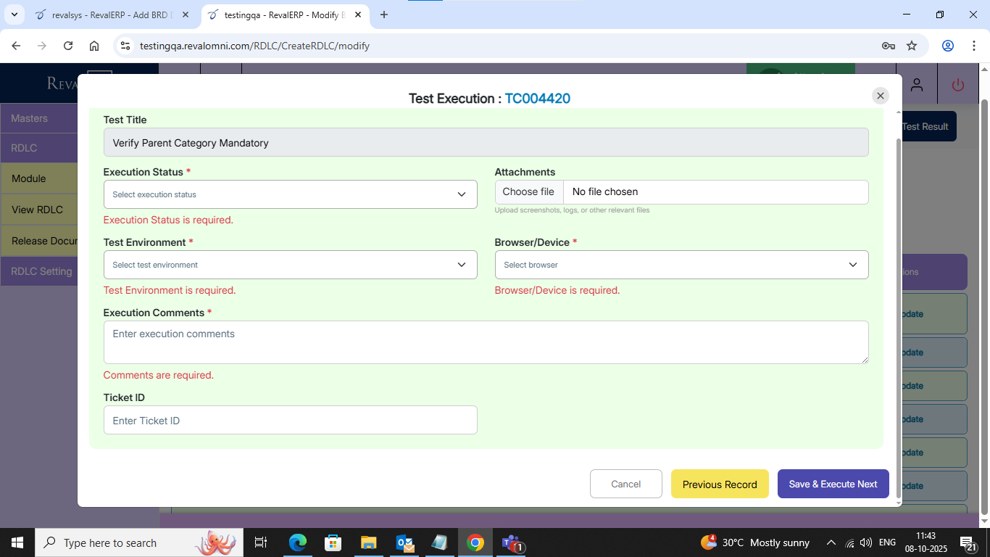990x557 pixels.
Task: Click the red power logout icon
Action: [957, 85]
